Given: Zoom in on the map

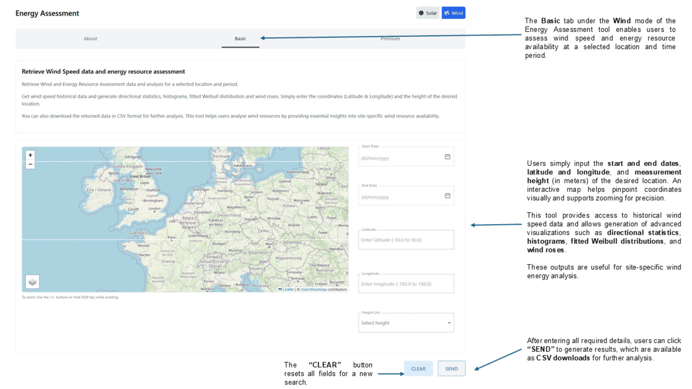Looking at the screenshot, I should click(x=30, y=155).
